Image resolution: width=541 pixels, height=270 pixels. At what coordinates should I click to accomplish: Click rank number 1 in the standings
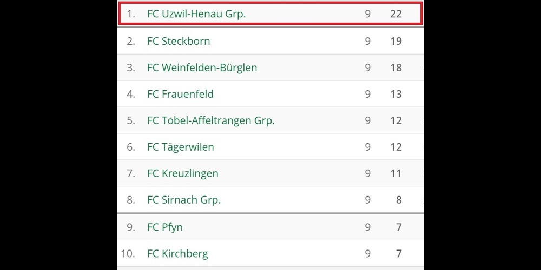130,14
